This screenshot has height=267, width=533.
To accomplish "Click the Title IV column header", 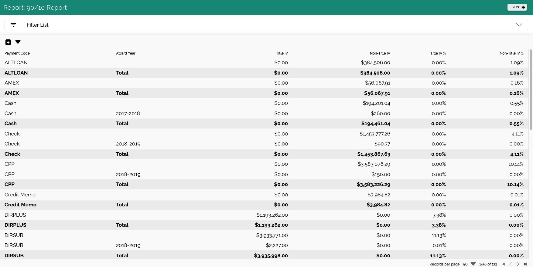I will click(x=282, y=53).
